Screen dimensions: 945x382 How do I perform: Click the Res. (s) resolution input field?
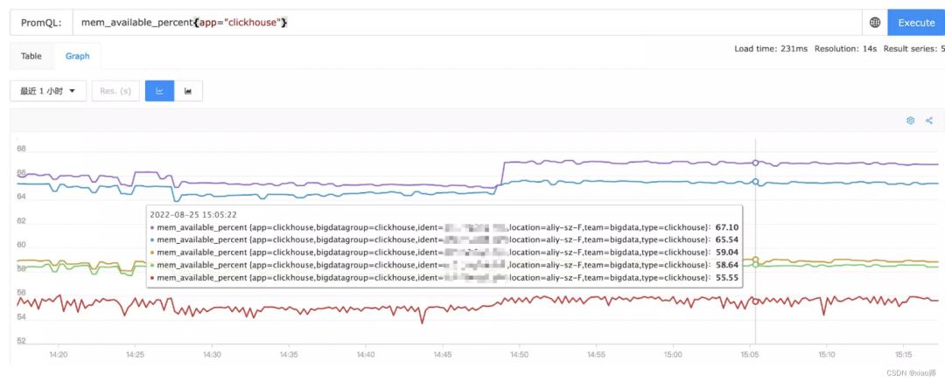(x=115, y=91)
